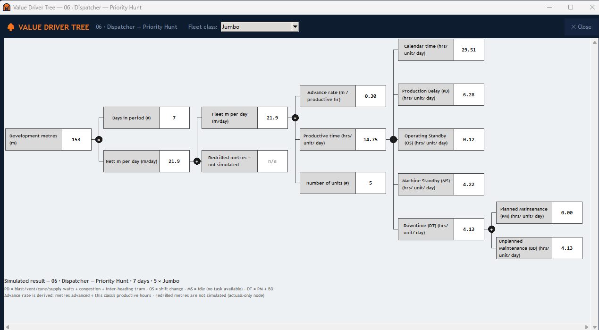Select the Fleet m per day (m/day) label
Screen dimensions: 599x330
pyautogui.click(x=230, y=118)
